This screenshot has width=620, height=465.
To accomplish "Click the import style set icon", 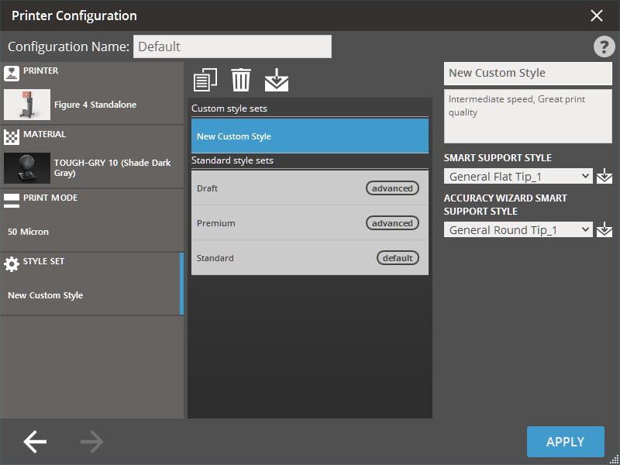I will [x=276, y=80].
